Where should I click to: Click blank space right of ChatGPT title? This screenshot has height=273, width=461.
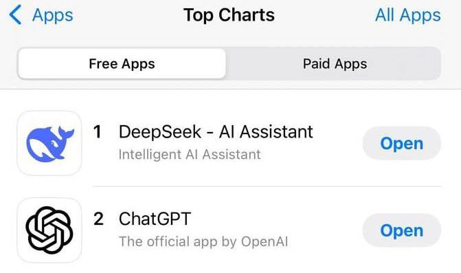(276, 219)
